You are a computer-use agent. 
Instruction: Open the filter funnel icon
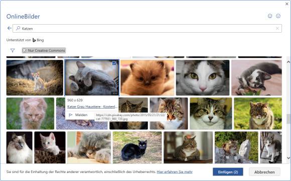tap(13, 50)
